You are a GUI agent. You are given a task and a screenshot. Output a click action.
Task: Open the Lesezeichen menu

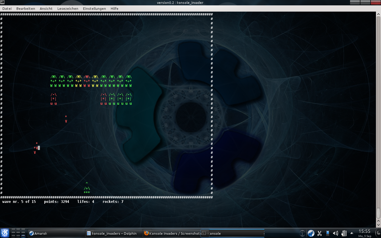point(68,9)
